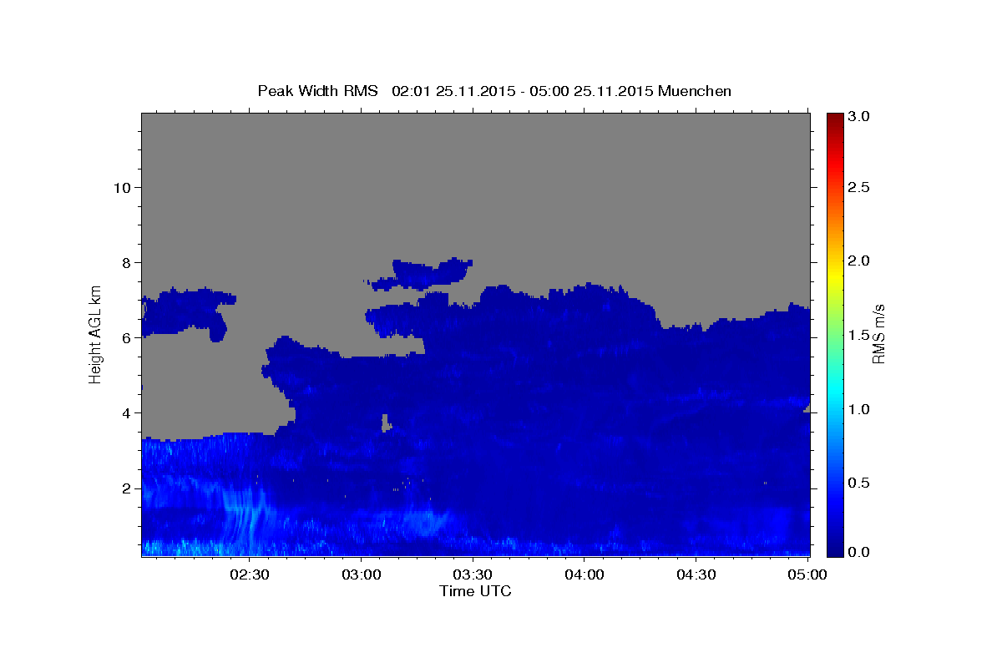Click the colorbar value 1.0
Screen dimensions: 1002x668
(860, 409)
